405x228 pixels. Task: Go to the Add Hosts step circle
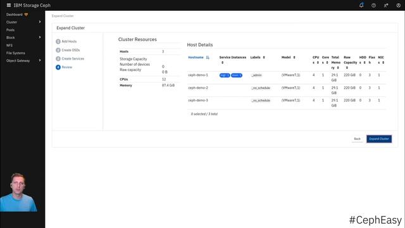tap(58, 41)
